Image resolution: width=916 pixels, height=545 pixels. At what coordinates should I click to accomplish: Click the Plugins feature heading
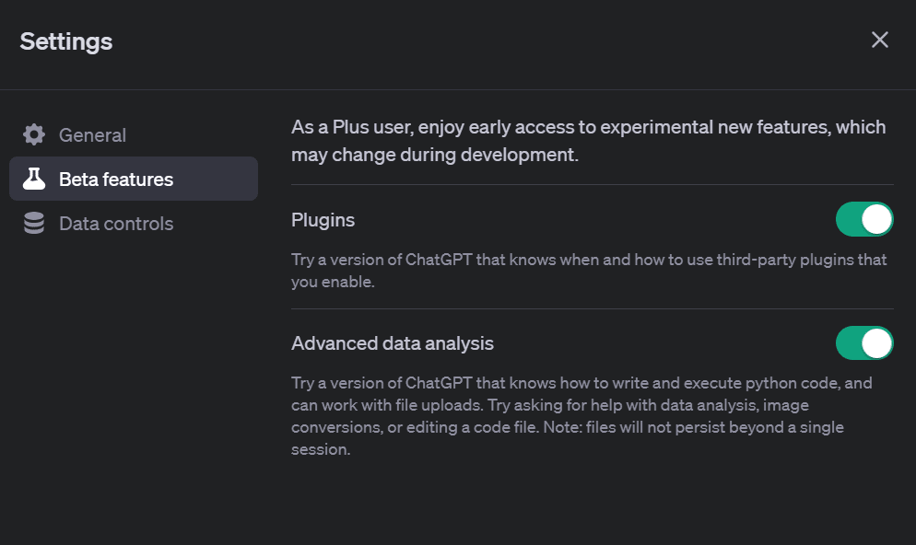[323, 220]
